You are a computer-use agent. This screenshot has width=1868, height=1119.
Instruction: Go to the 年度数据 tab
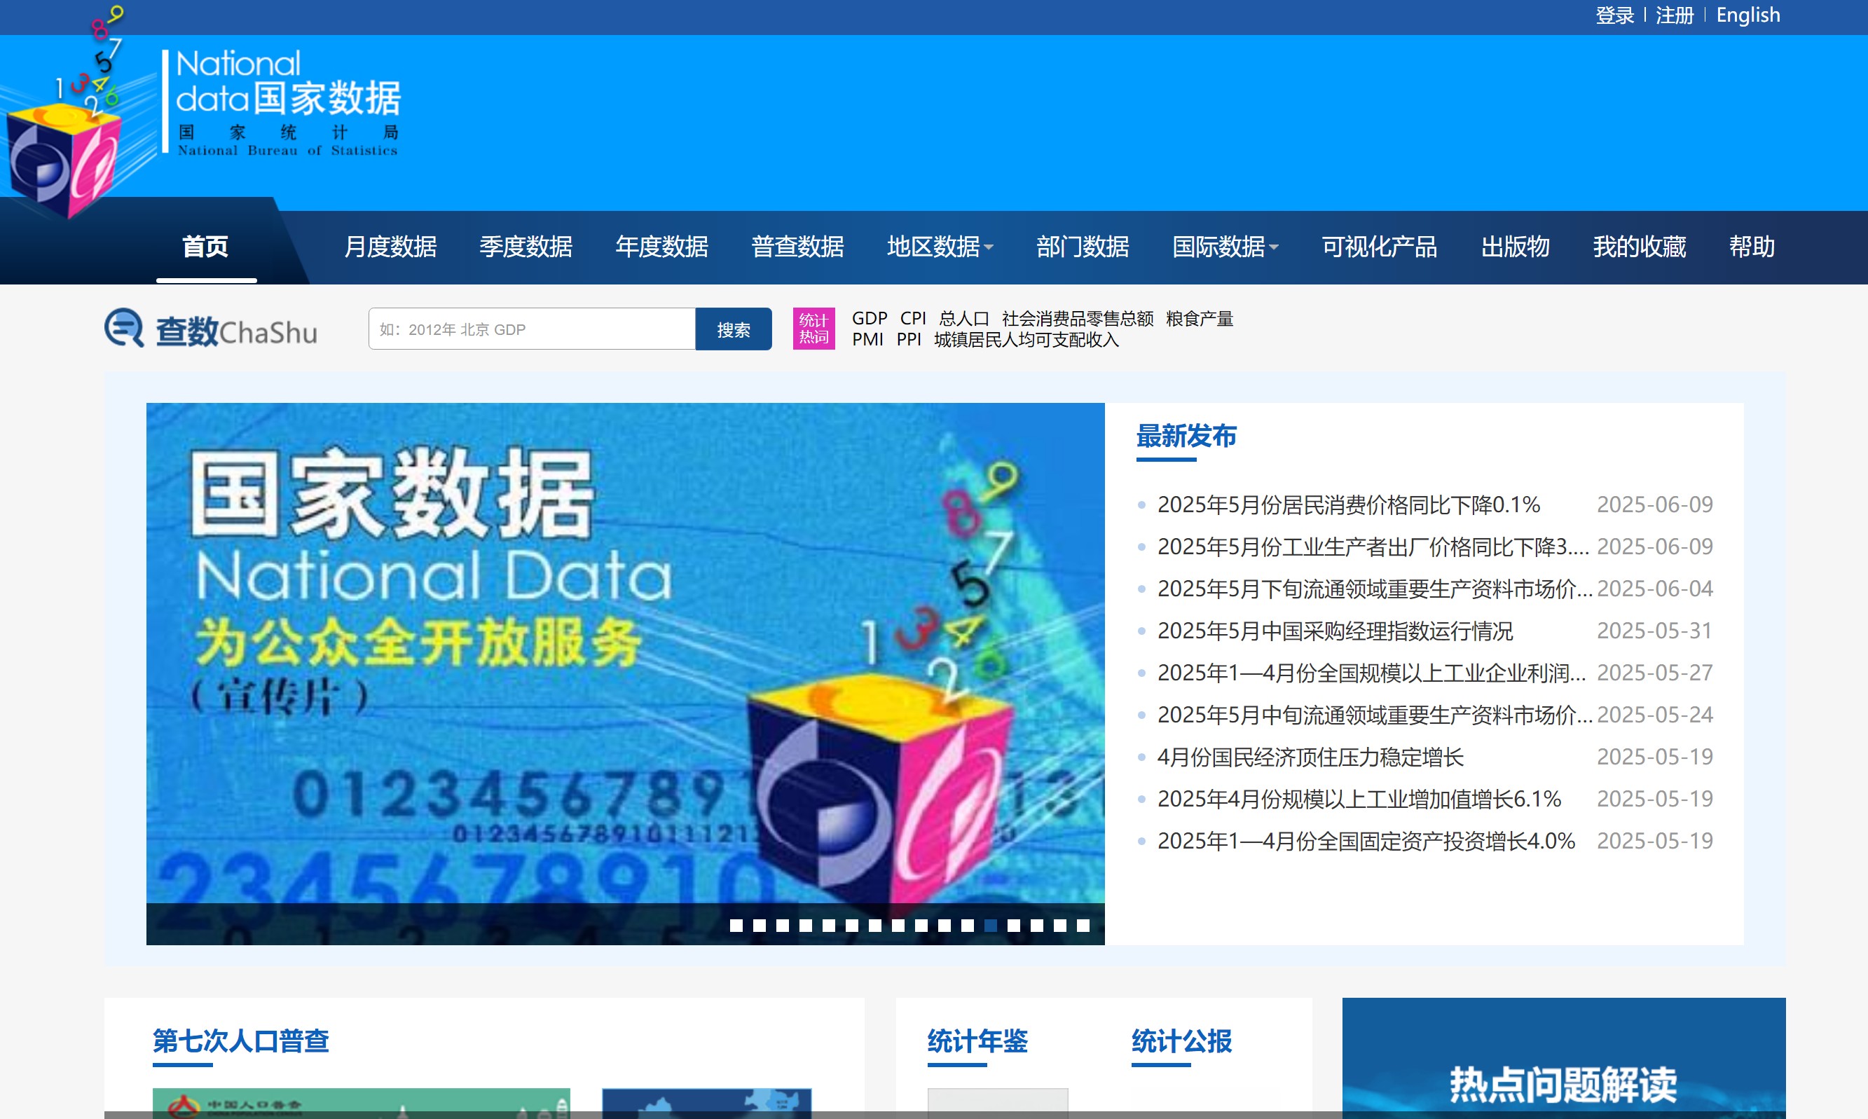click(x=661, y=247)
